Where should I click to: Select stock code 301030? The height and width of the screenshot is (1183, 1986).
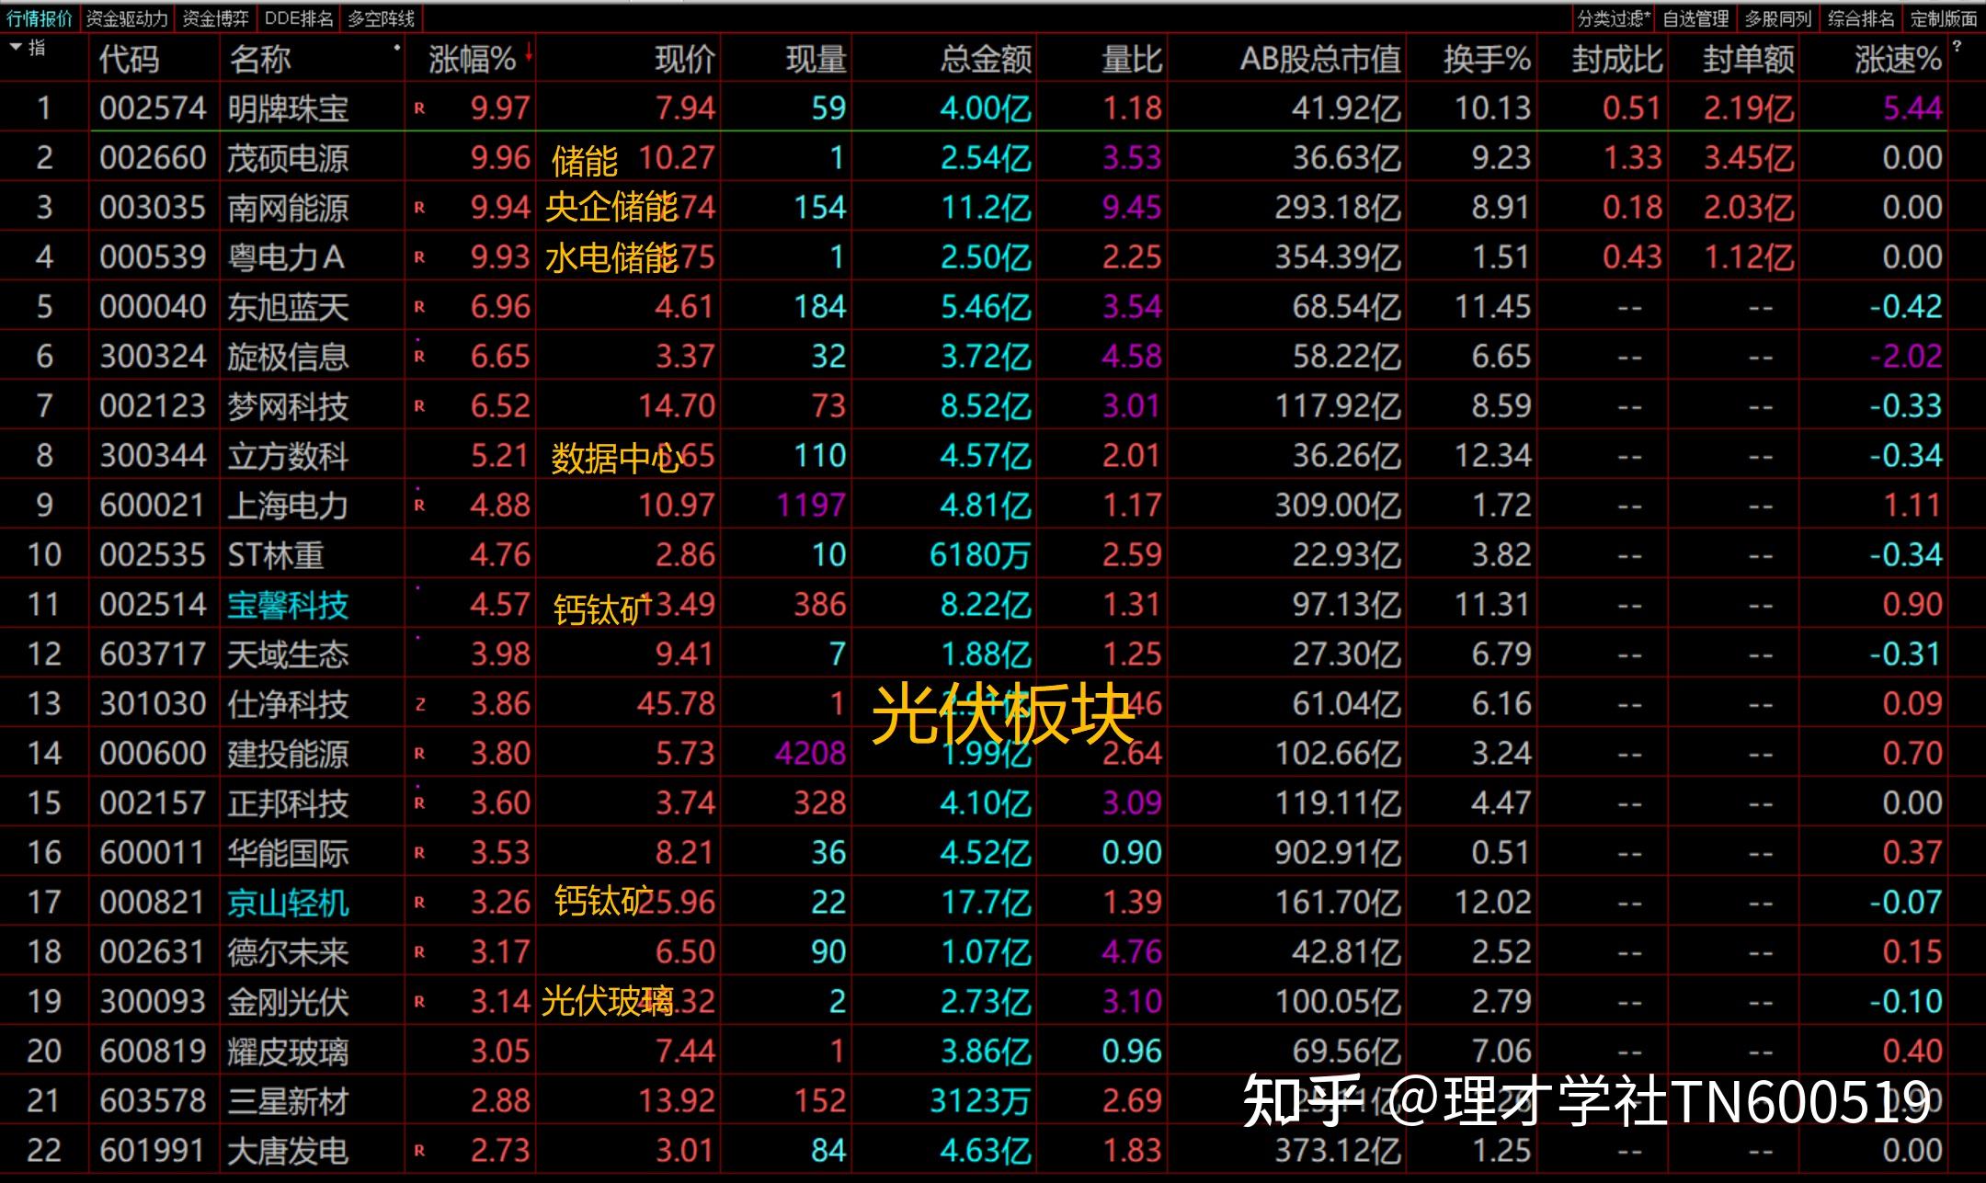tap(153, 704)
